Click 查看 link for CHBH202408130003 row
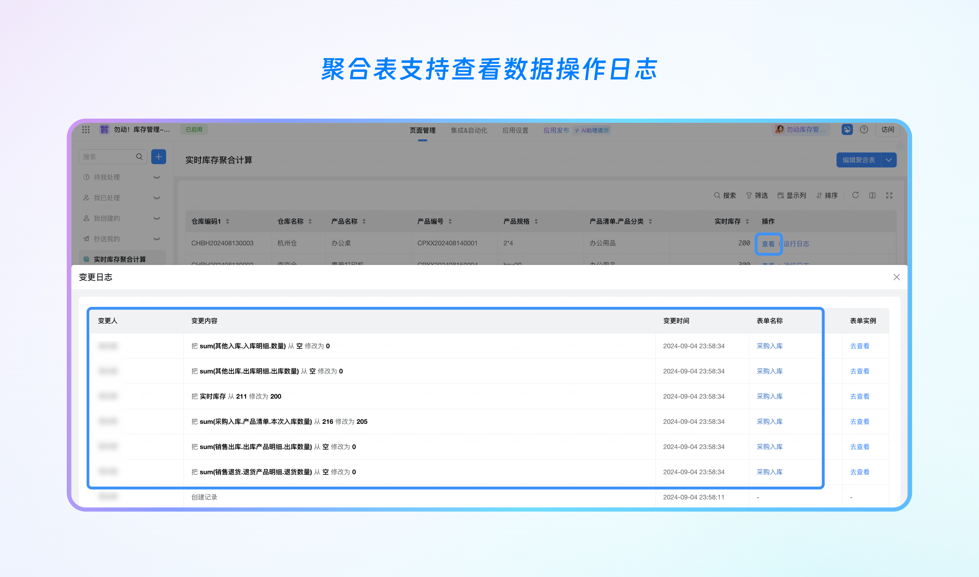 click(x=768, y=244)
